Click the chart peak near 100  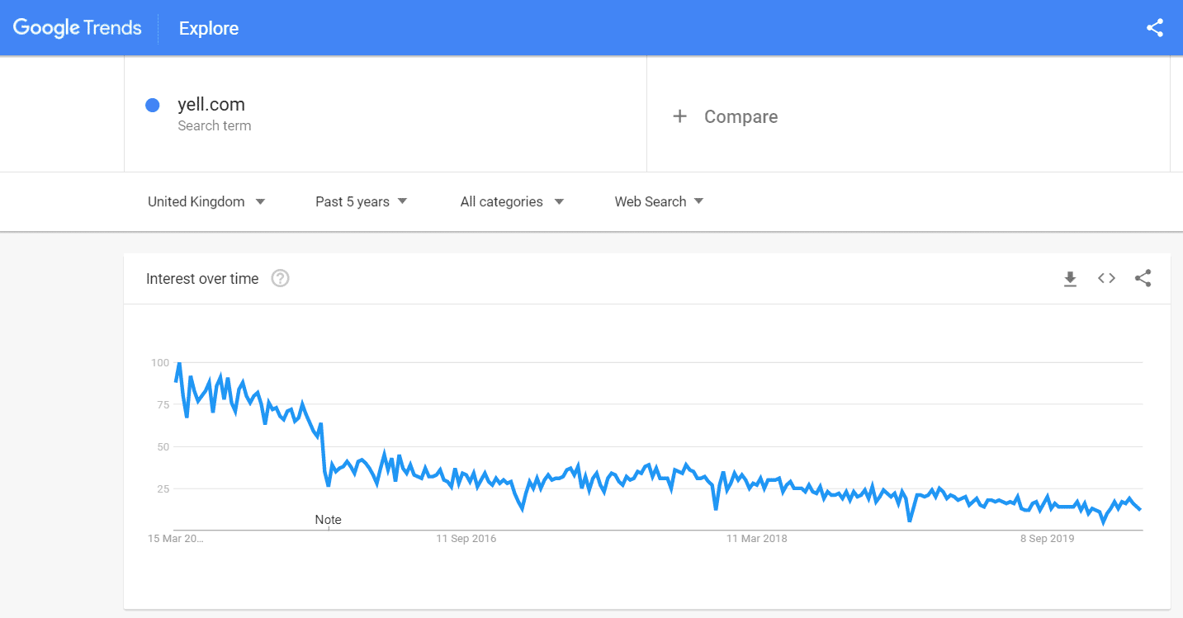pyautogui.click(x=179, y=363)
